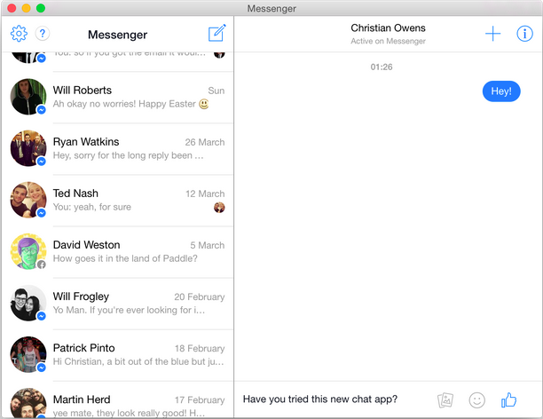The height and width of the screenshot is (419, 543).
Task: Click the 'Sun' timestamp for Will Roberts
Action: (216, 91)
